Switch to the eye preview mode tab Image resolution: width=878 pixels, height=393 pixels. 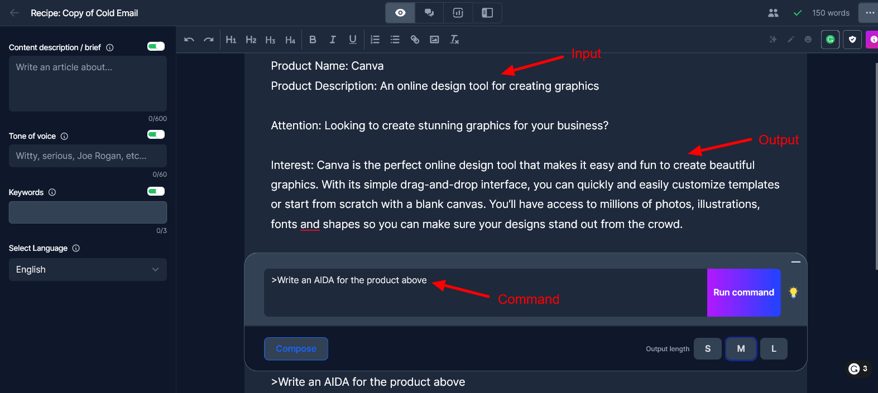(x=400, y=13)
